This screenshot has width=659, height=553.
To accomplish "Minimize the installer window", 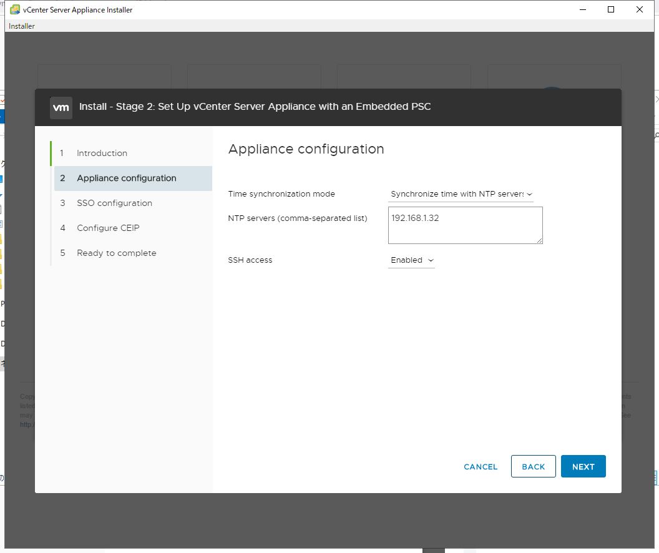I will (582, 9).
